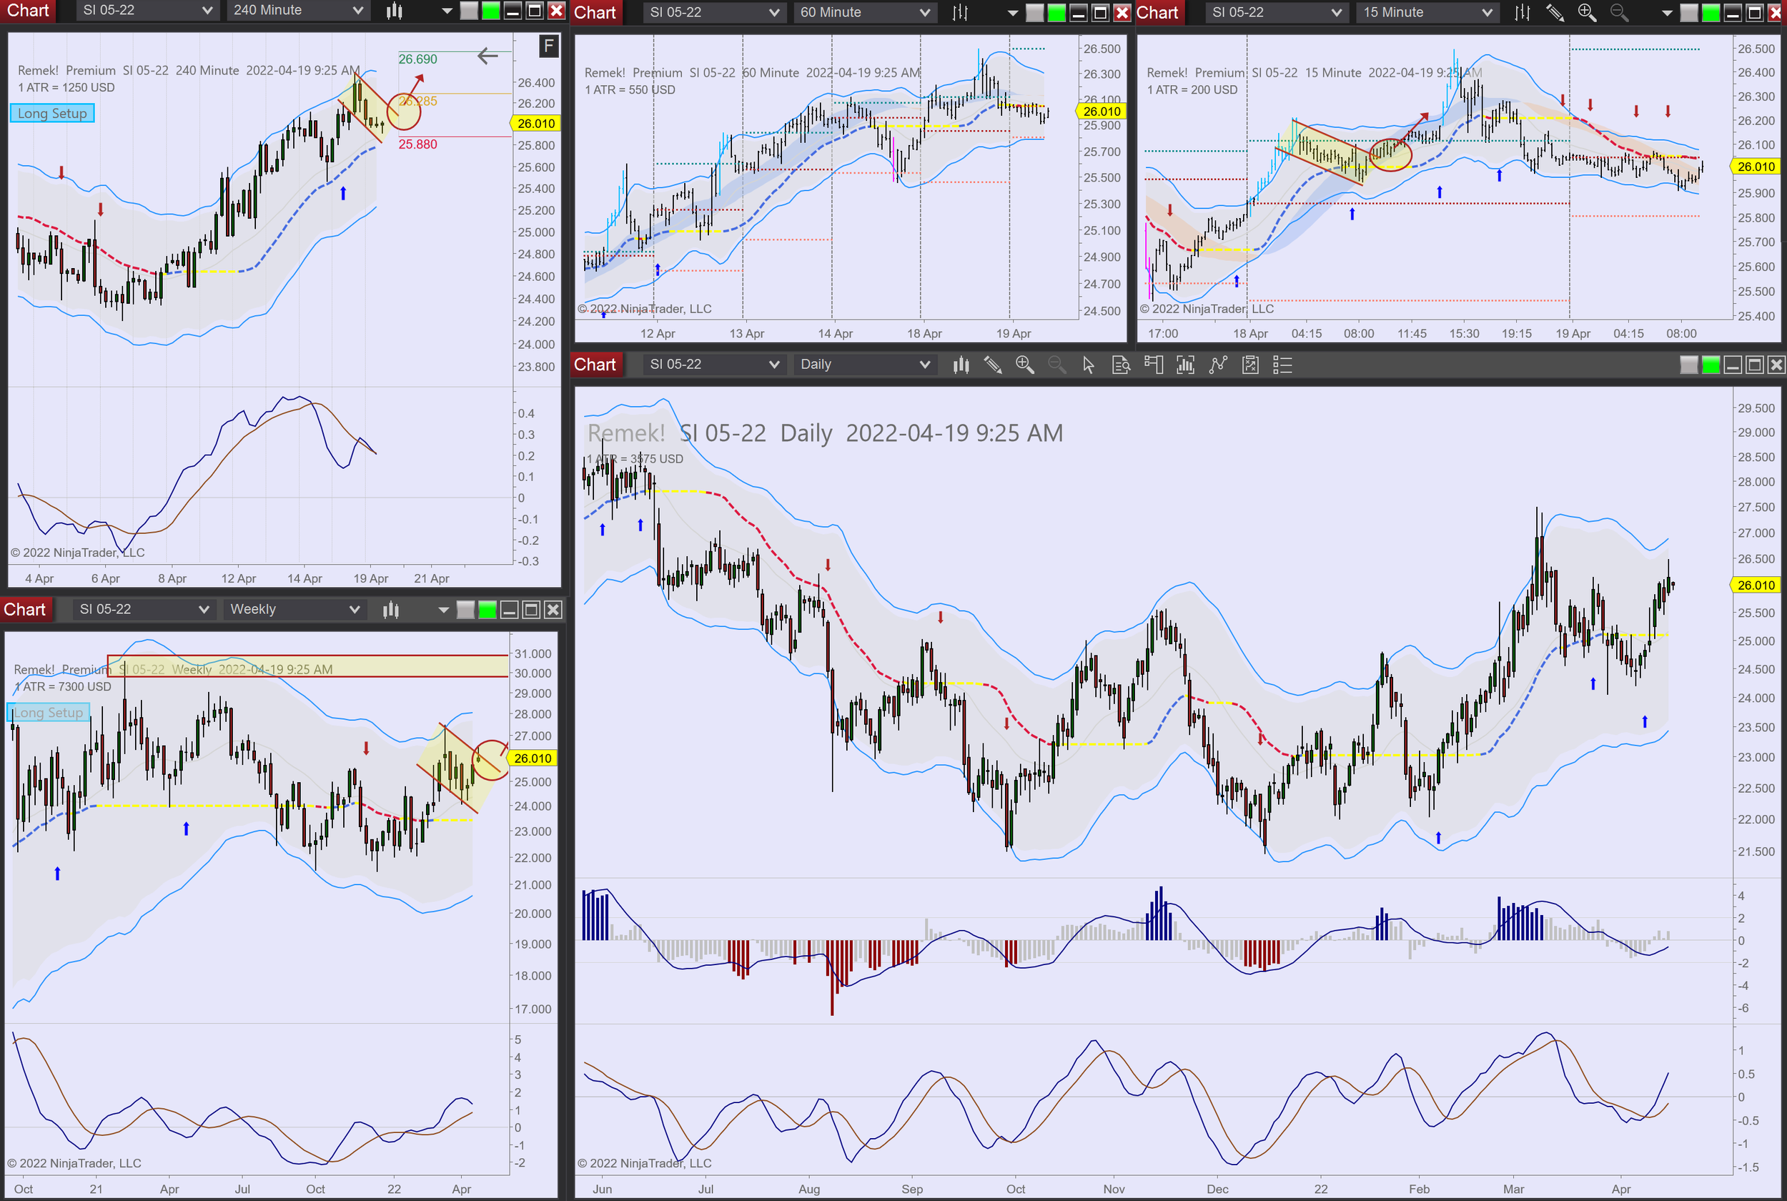Toggle green link square on Weekly chart
The width and height of the screenshot is (1787, 1201).
tap(487, 610)
